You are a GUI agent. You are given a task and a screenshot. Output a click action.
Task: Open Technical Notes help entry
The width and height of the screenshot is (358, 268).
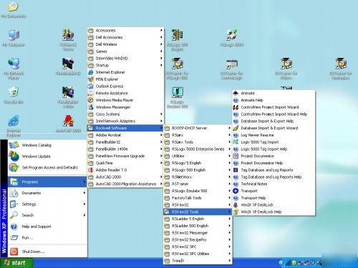274,184
